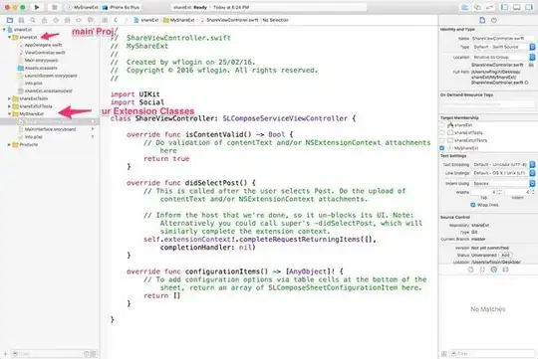
Task: Stop the running scheme
Action: (x=54, y=7)
